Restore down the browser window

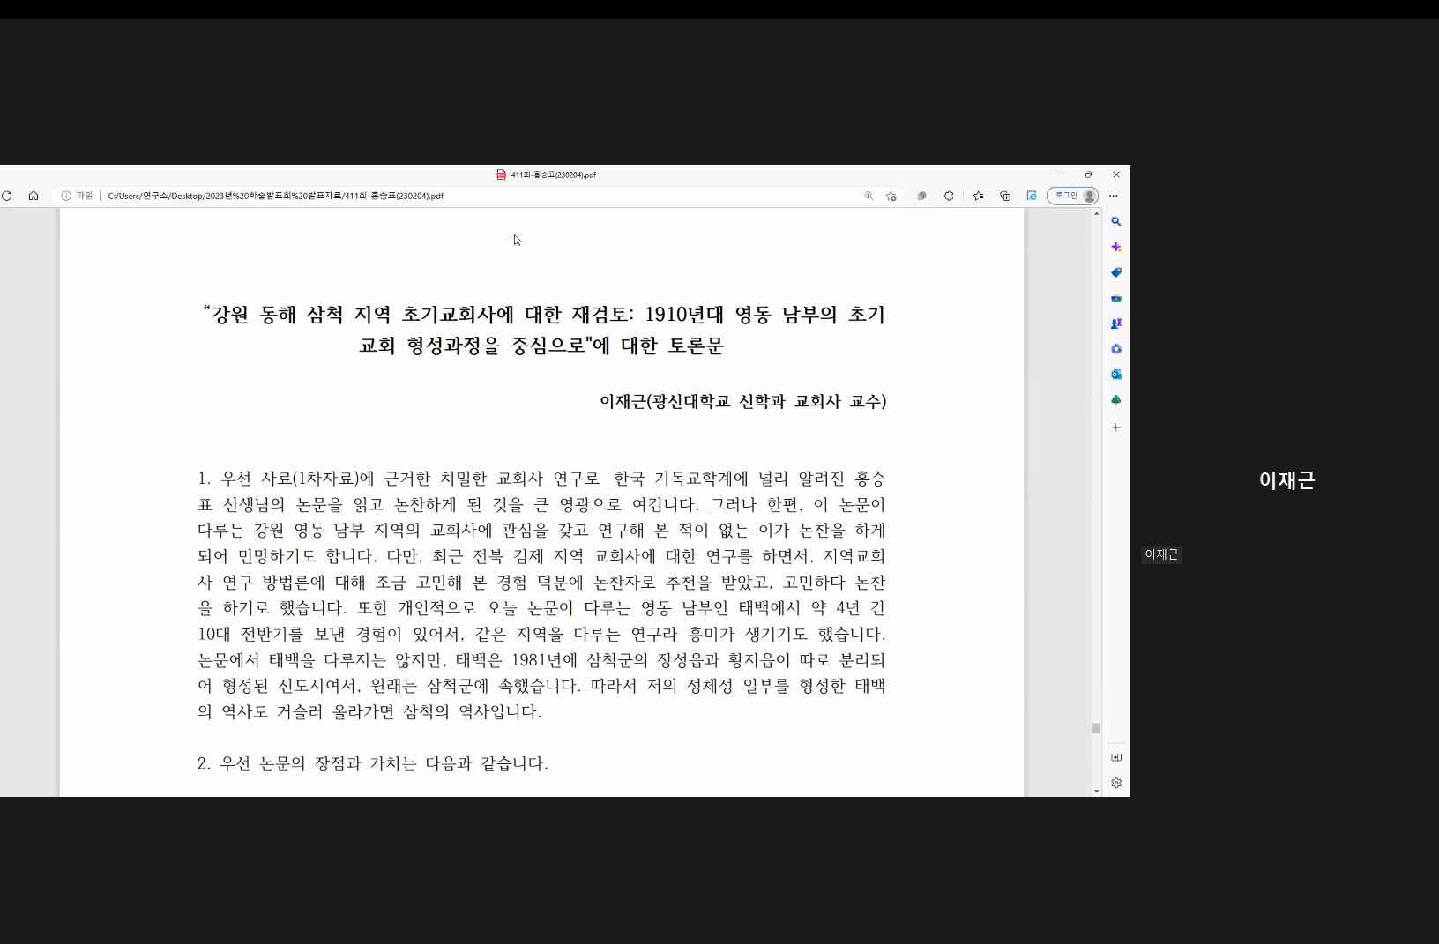point(1088,175)
